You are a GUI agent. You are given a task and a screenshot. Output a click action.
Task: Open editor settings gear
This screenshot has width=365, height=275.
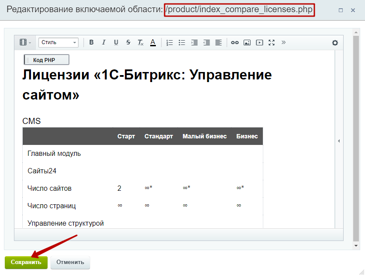335,43
